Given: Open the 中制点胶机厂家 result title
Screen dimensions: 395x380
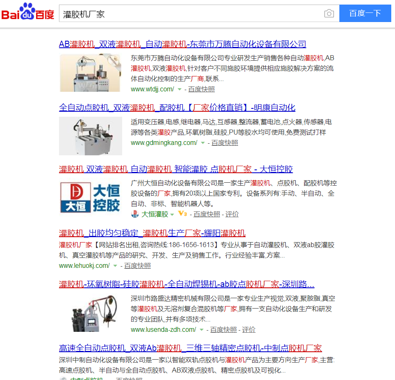Looking at the screenshot, I should coord(190,348).
